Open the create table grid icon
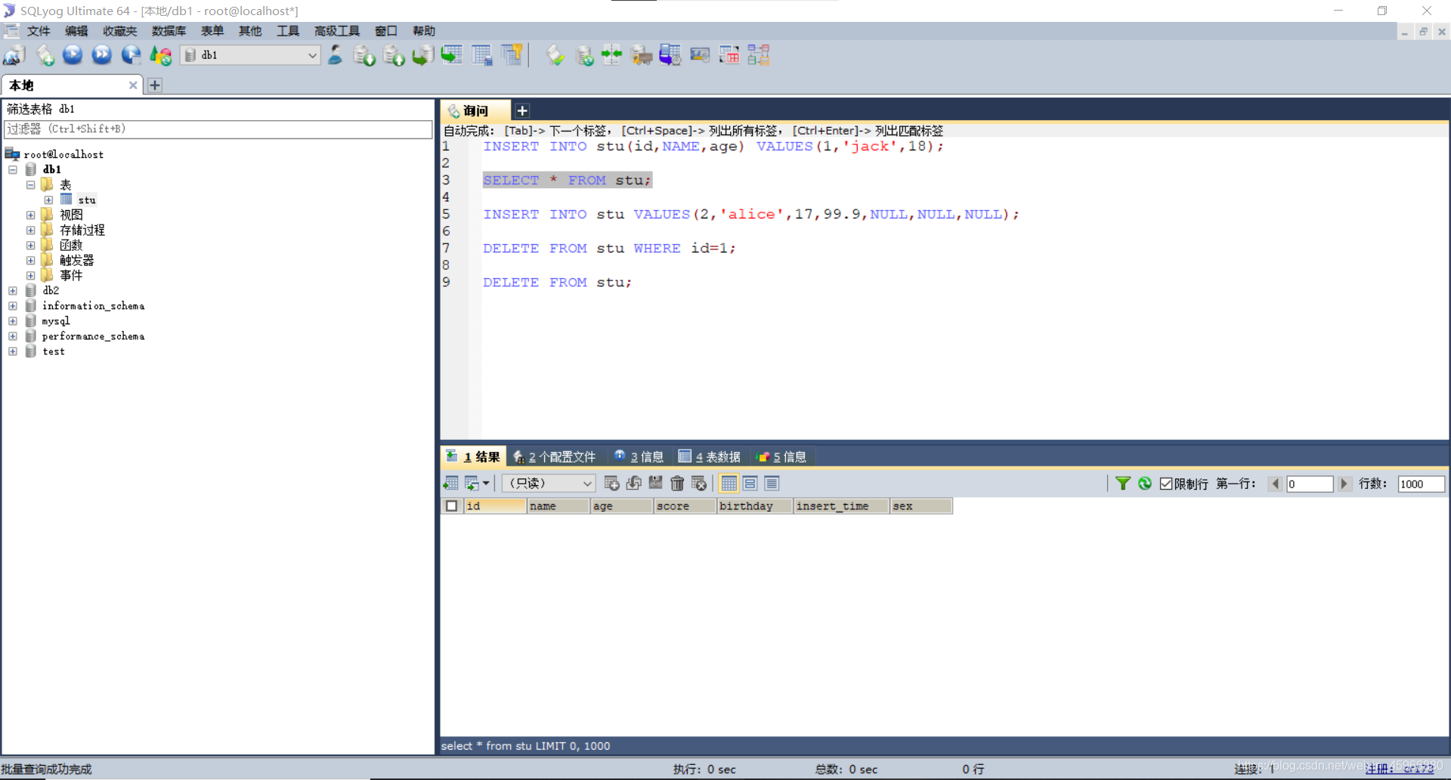The image size is (1451, 780). [481, 55]
